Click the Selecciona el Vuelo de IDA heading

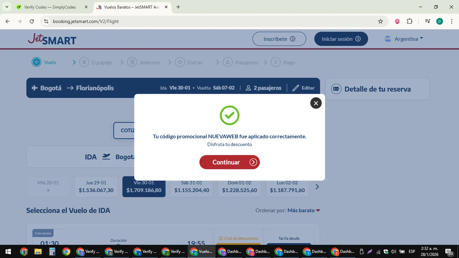click(x=68, y=211)
